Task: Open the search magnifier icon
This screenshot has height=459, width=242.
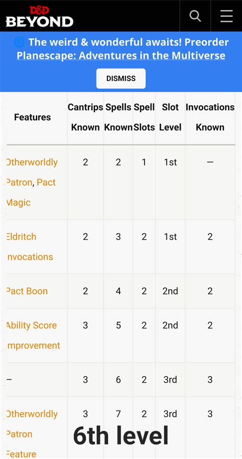Action: click(x=195, y=16)
